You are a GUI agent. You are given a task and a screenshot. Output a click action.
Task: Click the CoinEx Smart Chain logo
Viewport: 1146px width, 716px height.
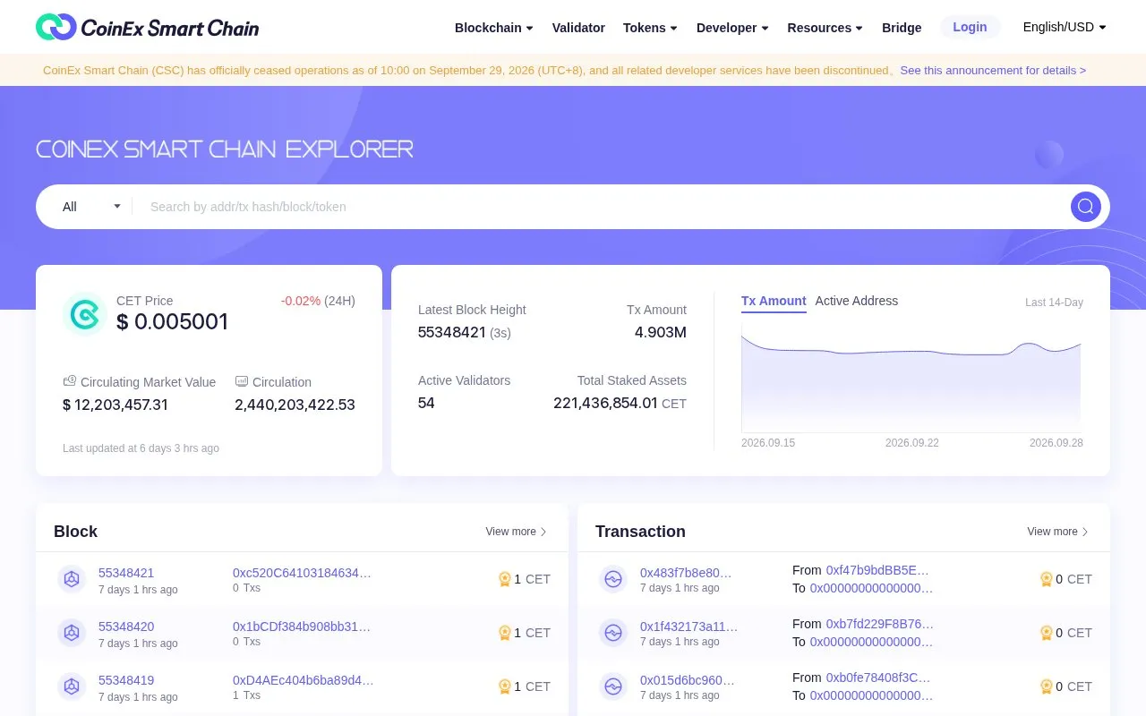click(147, 27)
